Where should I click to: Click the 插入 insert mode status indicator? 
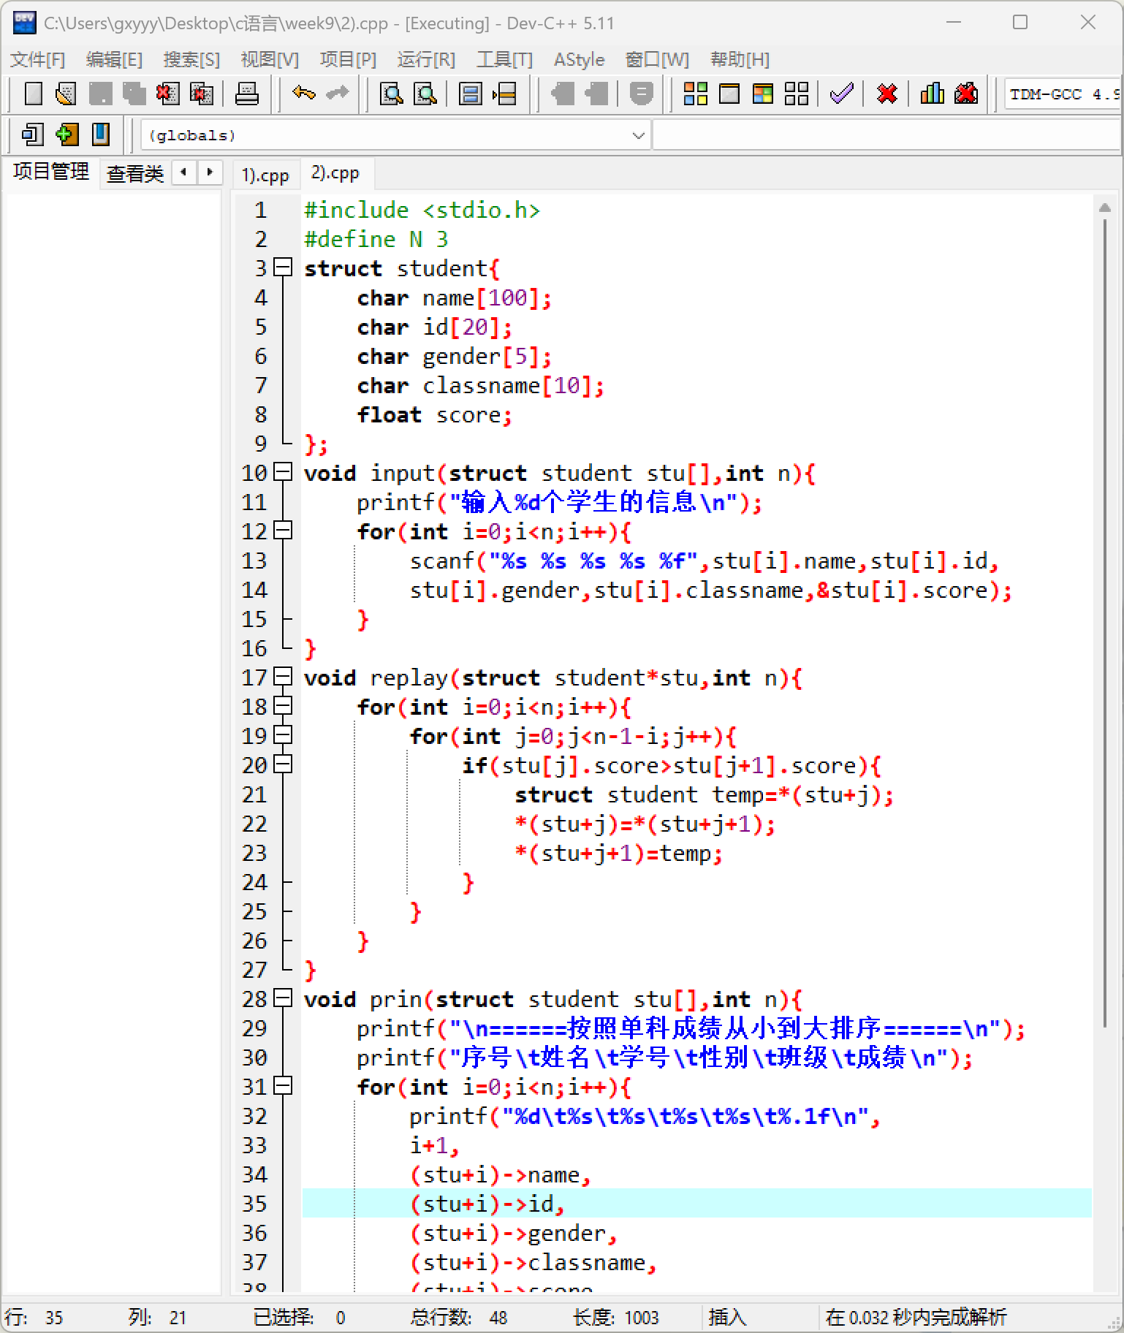[727, 1317]
